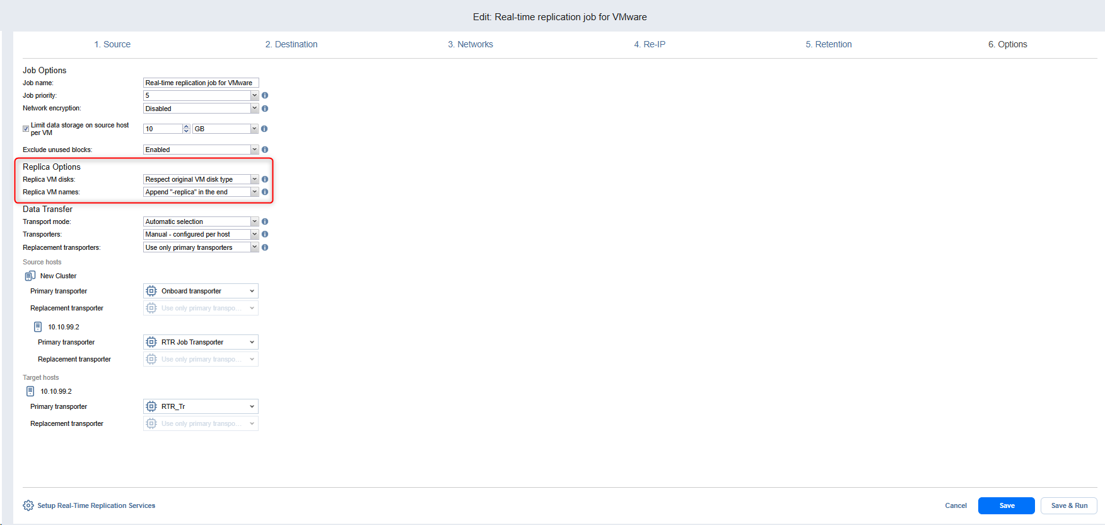Click info icon next to Replacement transporters
1105x525 pixels.
point(265,247)
